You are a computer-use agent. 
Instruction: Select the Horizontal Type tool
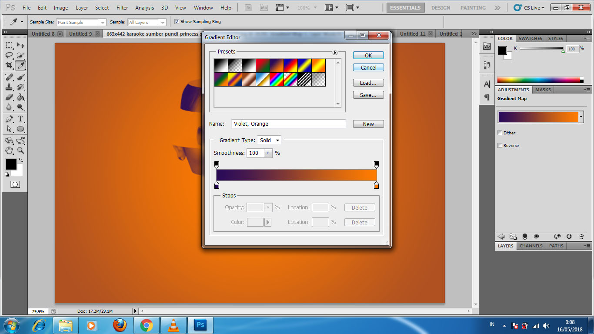tap(20, 119)
